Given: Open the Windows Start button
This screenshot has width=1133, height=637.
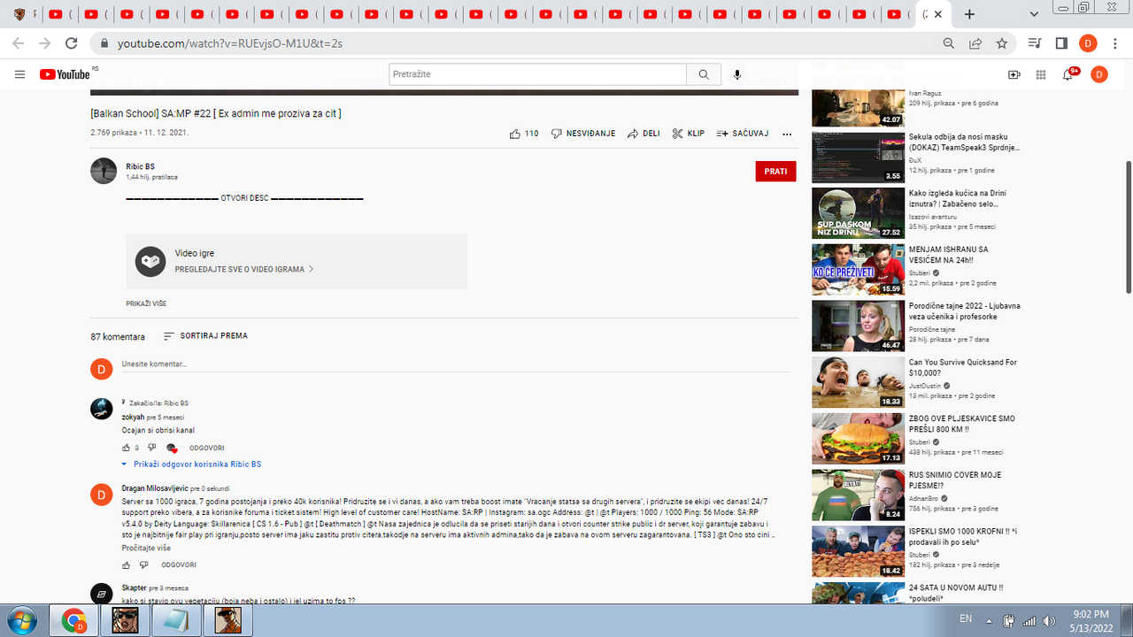Looking at the screenshot, I should (21, 619).
